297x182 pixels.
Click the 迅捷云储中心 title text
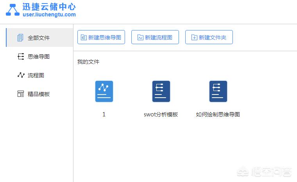click(49, 7)
